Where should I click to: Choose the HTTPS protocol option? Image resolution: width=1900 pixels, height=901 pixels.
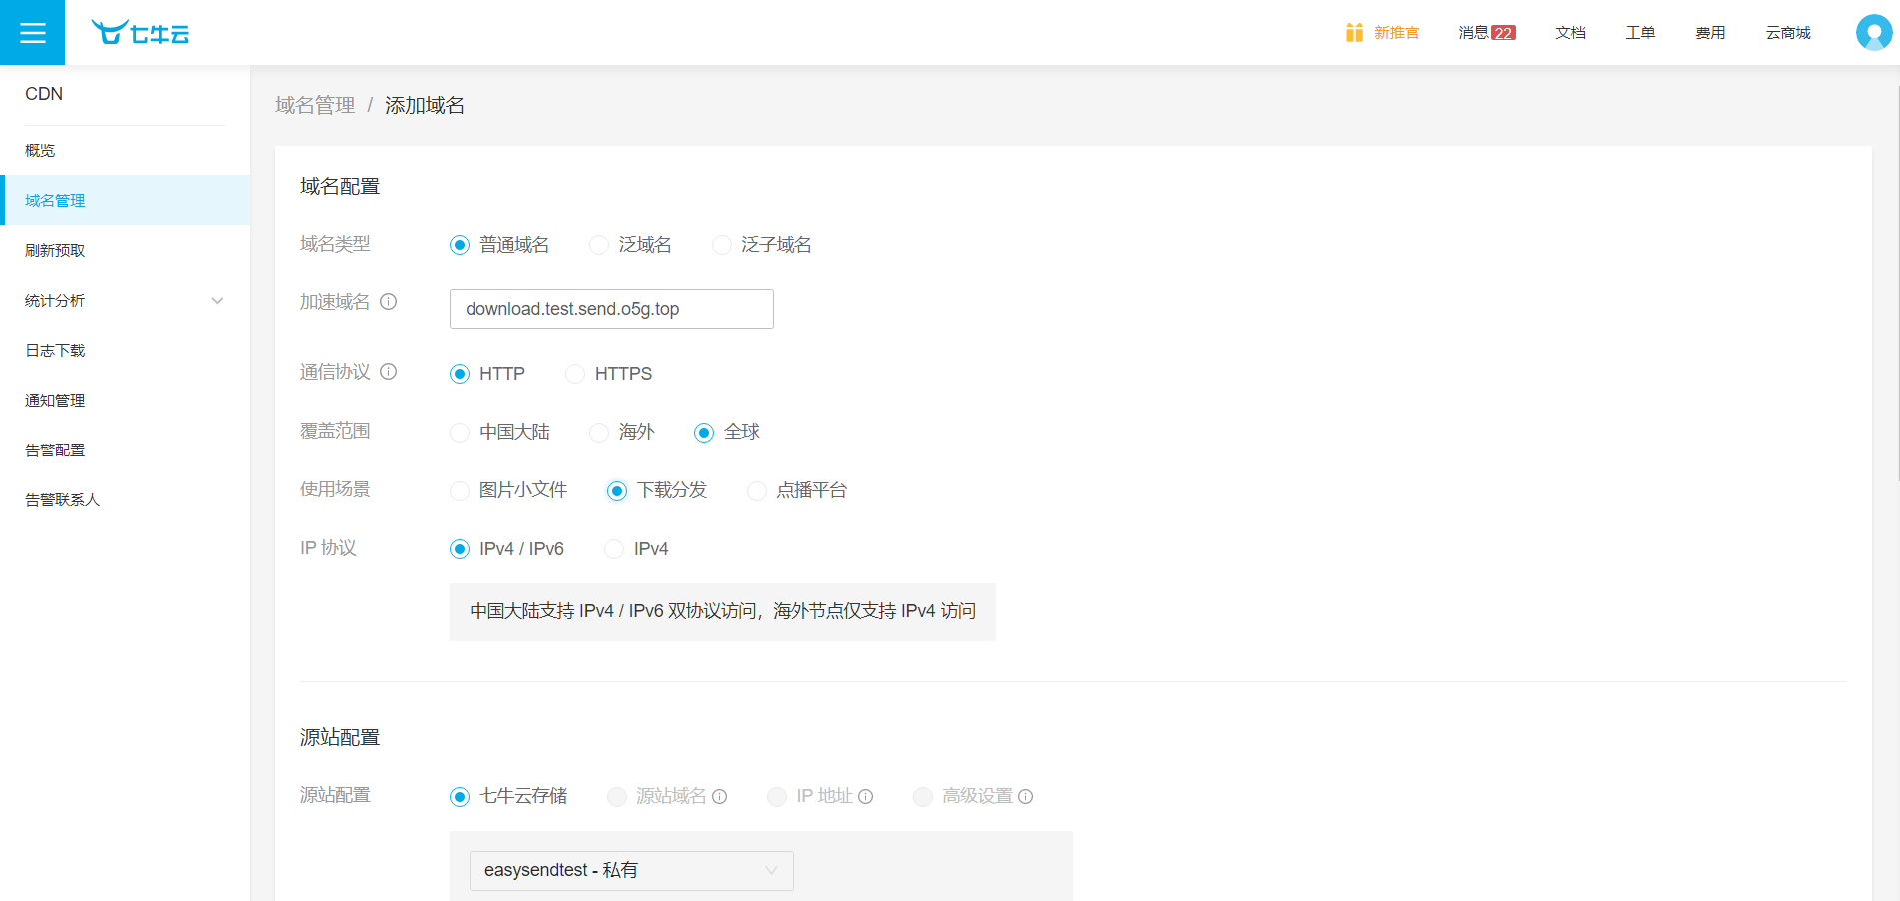click(575, 374)
